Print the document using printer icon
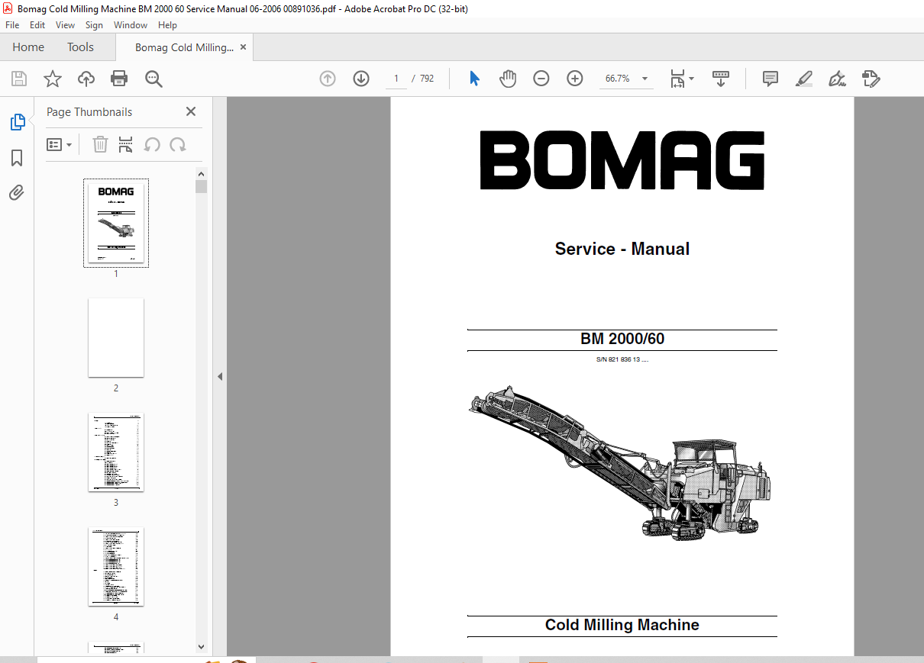This screenshot has height=663, width=924. coord(119,79)
